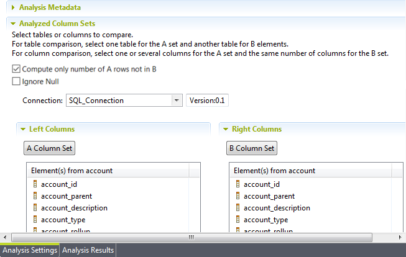Click column icon beside right account_id

coord(238,184)
